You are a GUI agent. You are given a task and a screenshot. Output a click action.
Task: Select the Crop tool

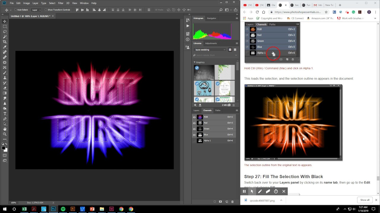pyautogui.click(x=5, y=42)
